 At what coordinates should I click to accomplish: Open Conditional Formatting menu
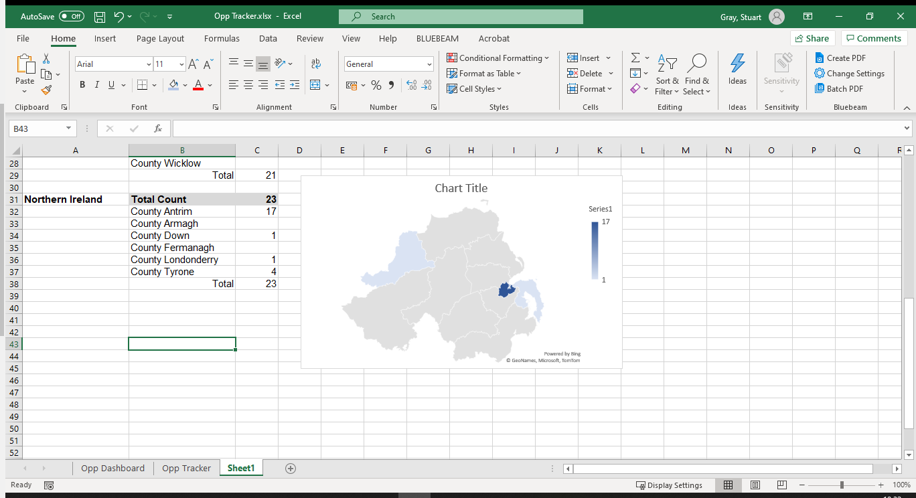pos(498,58)
